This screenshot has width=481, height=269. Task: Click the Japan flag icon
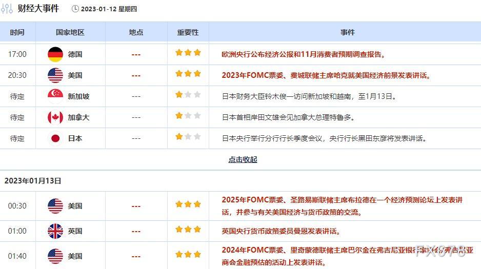55,138
